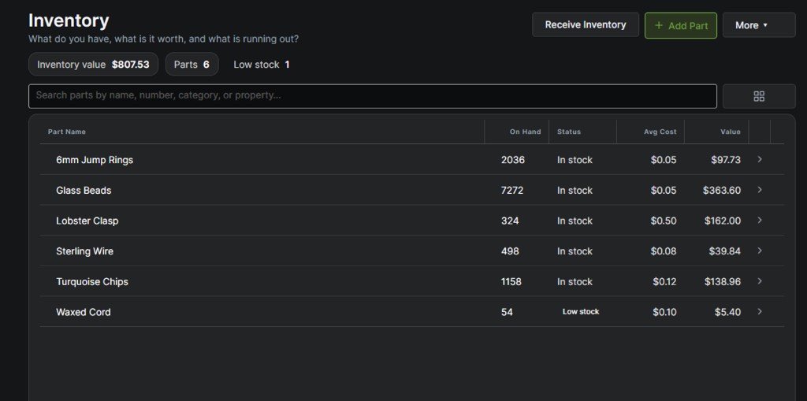
Task: Open Turquoise Chips row chevron
Action: 760,281
